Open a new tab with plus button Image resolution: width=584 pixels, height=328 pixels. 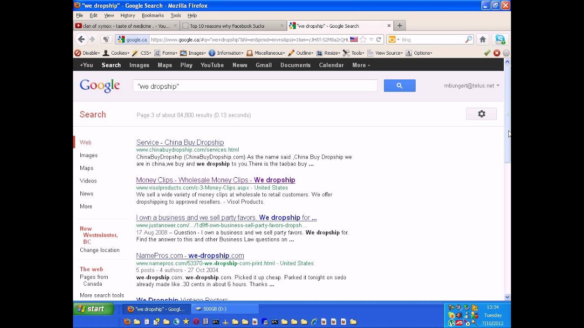pos(400,26)
